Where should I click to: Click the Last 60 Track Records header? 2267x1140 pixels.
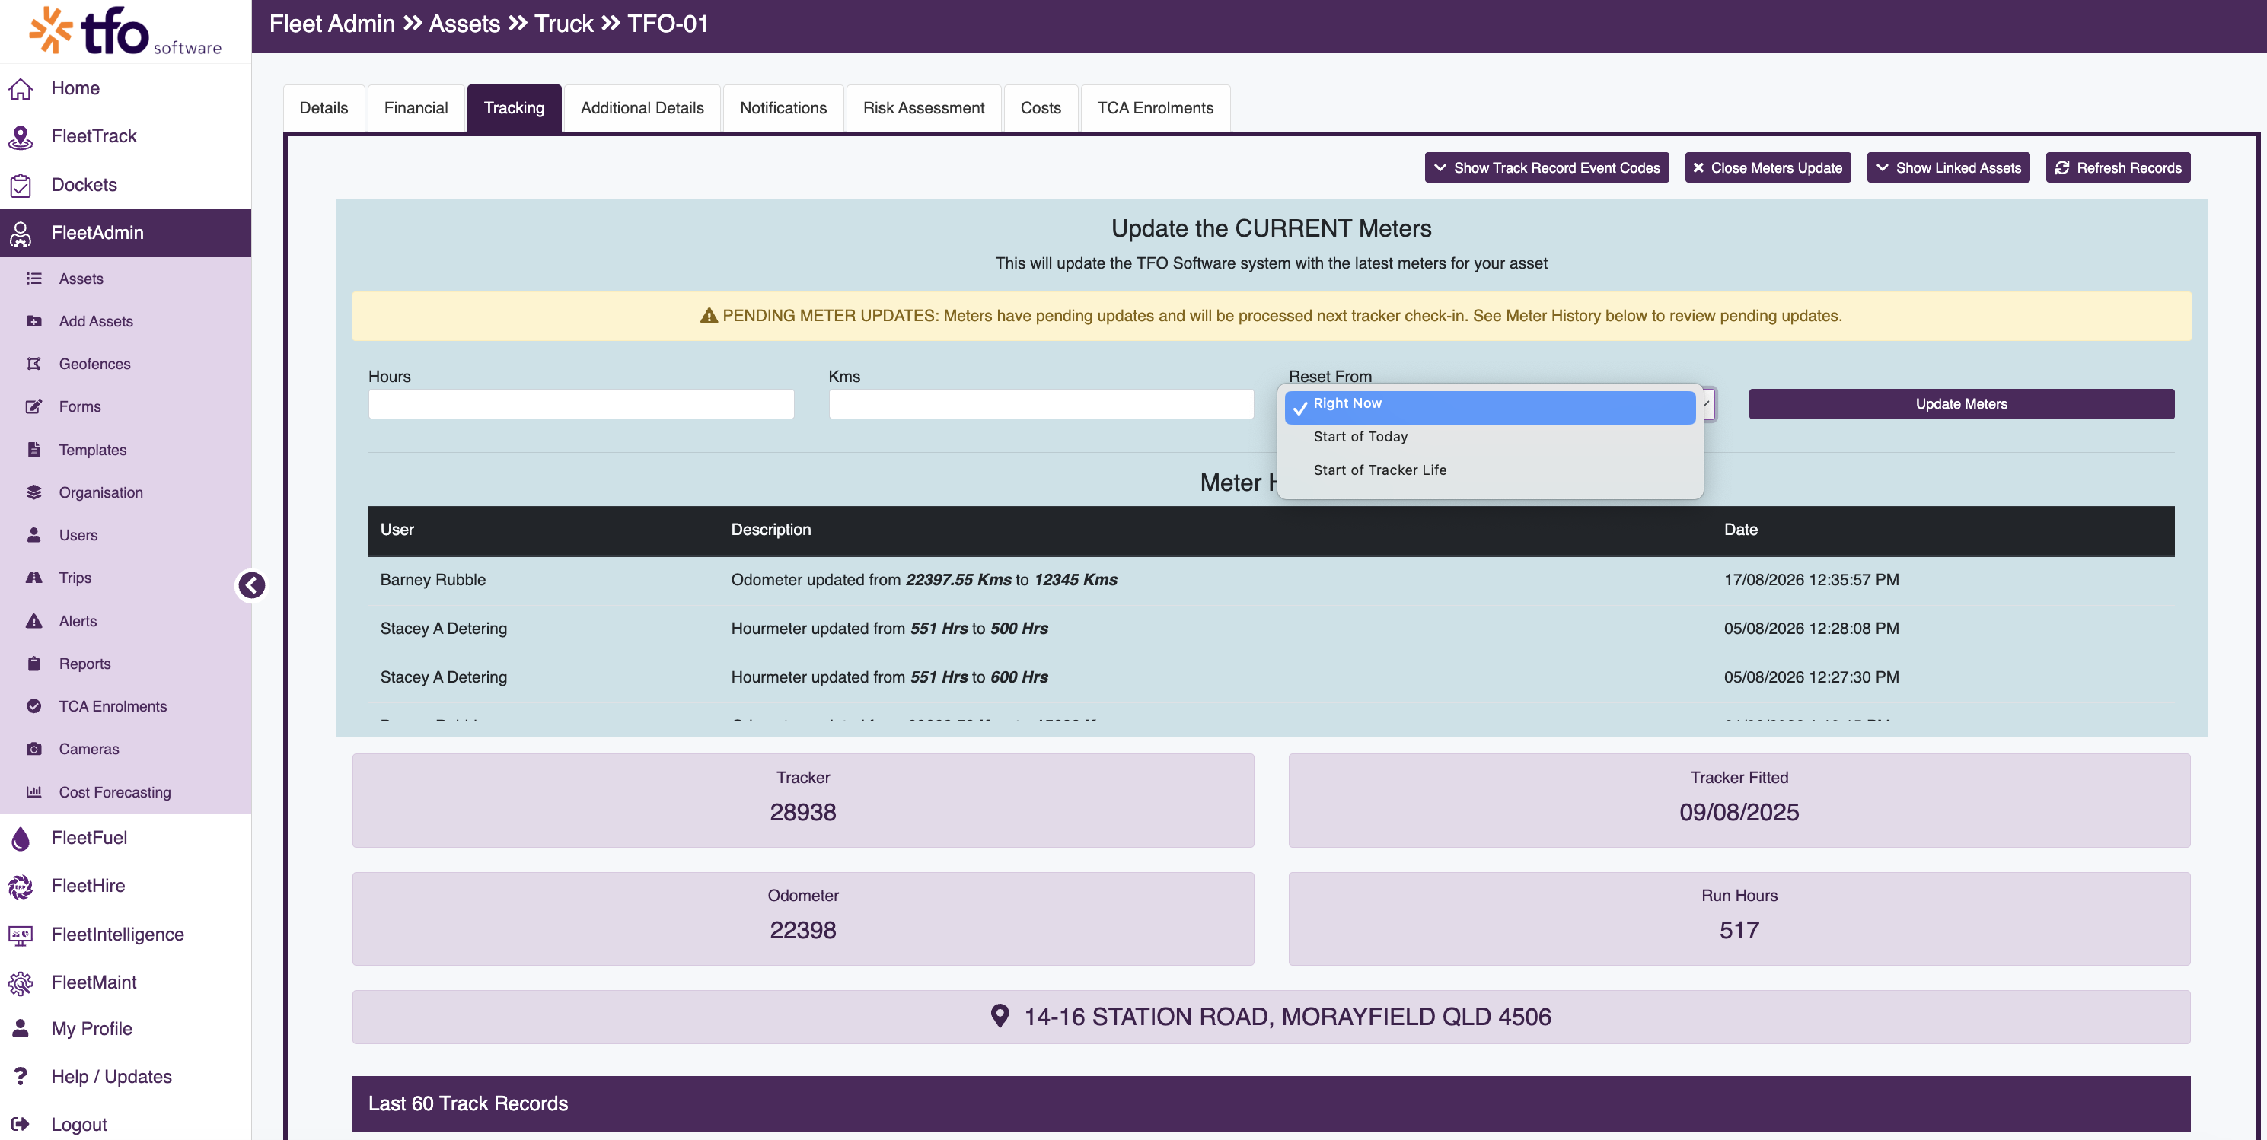tap(1271, 1104)
